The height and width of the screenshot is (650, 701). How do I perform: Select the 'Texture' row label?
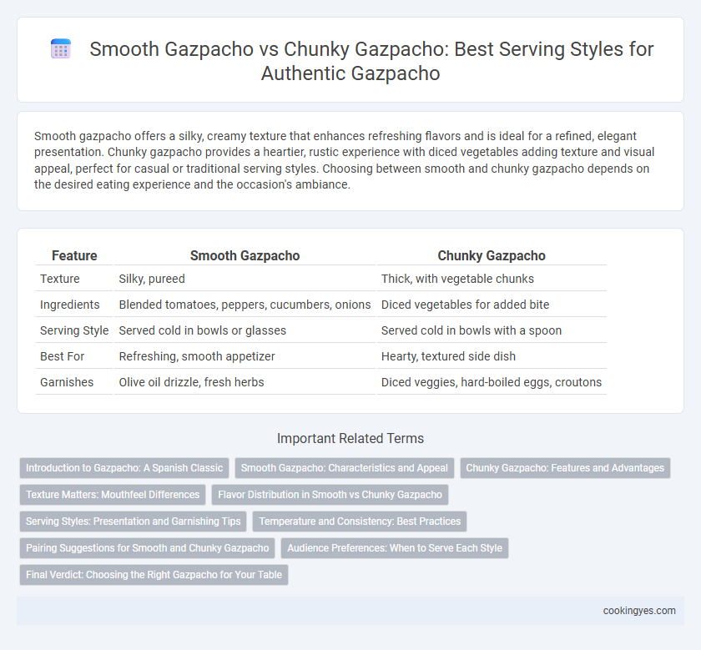60,279
